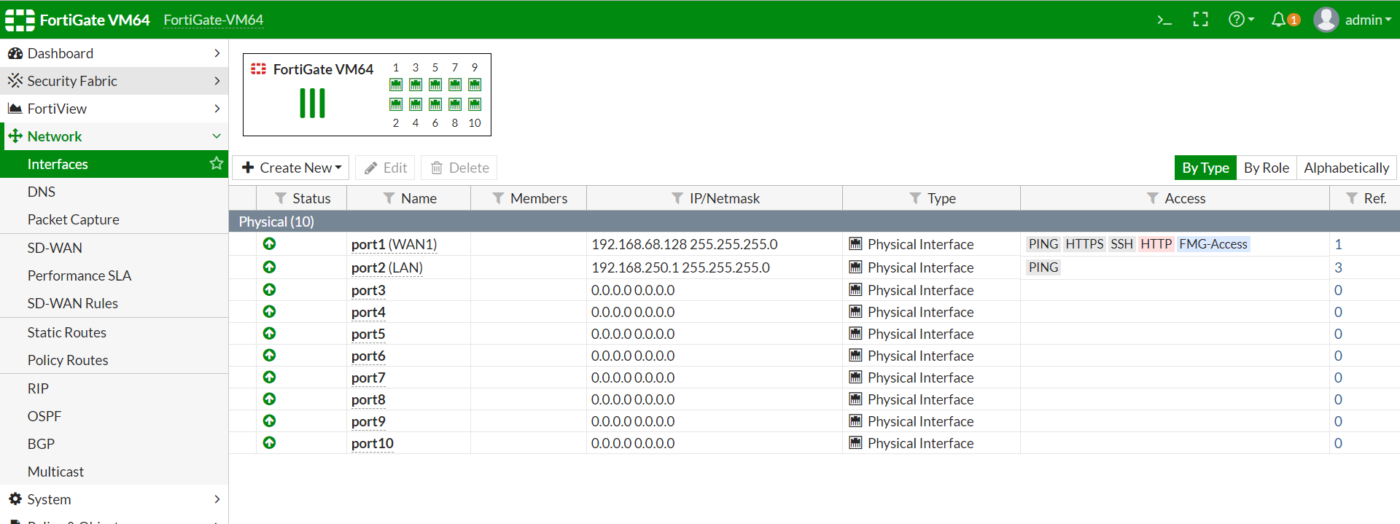This screenshot has width=1400, height=524.
Task: Filter the Type column
Action: [x=915, y=198]
